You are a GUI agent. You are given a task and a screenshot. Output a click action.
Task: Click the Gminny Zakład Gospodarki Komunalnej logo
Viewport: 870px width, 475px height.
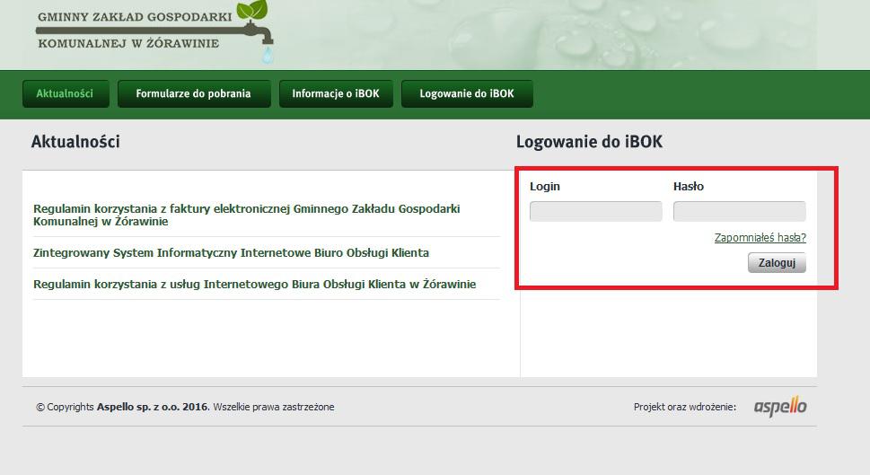point(154,31)
